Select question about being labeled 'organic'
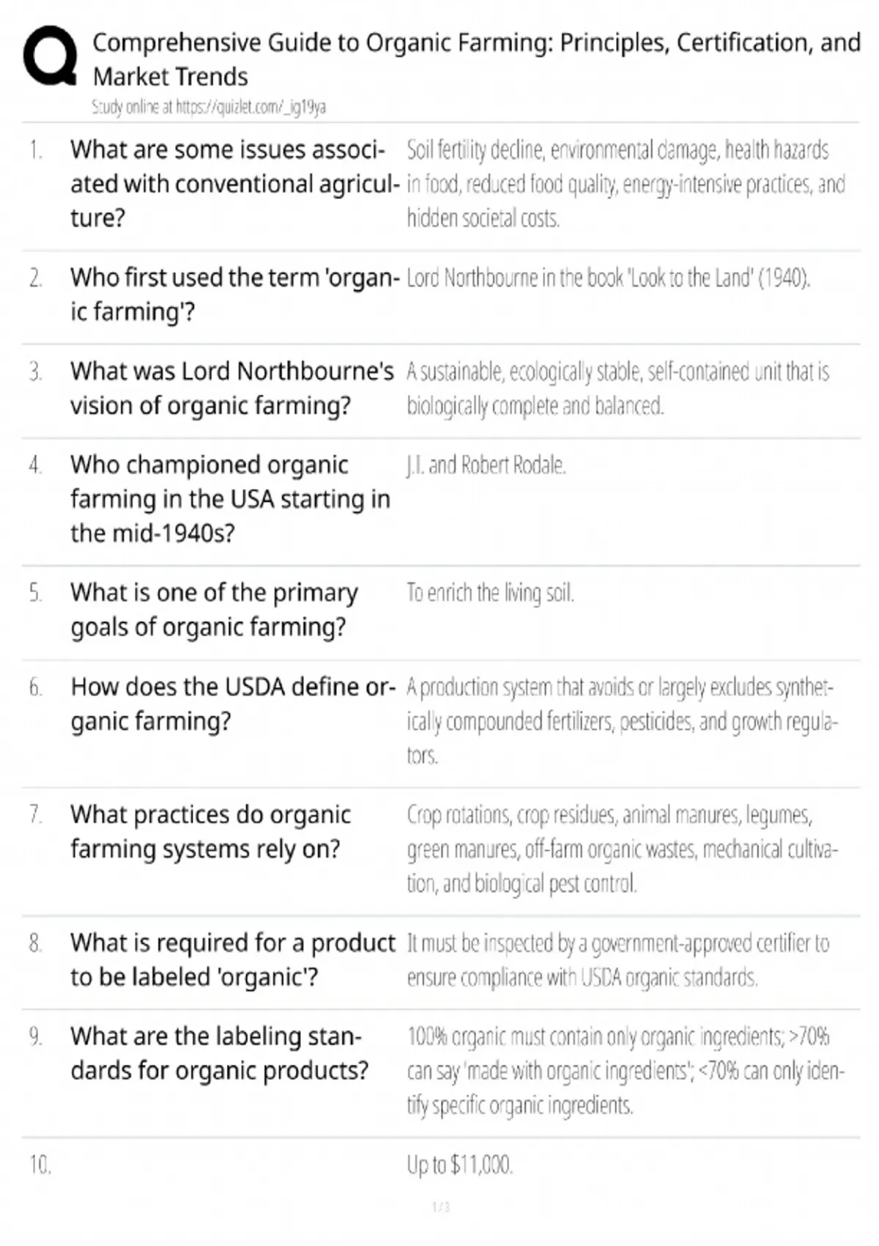The height and width of the screenshot is (1246, 879). (x=231, y=959)
